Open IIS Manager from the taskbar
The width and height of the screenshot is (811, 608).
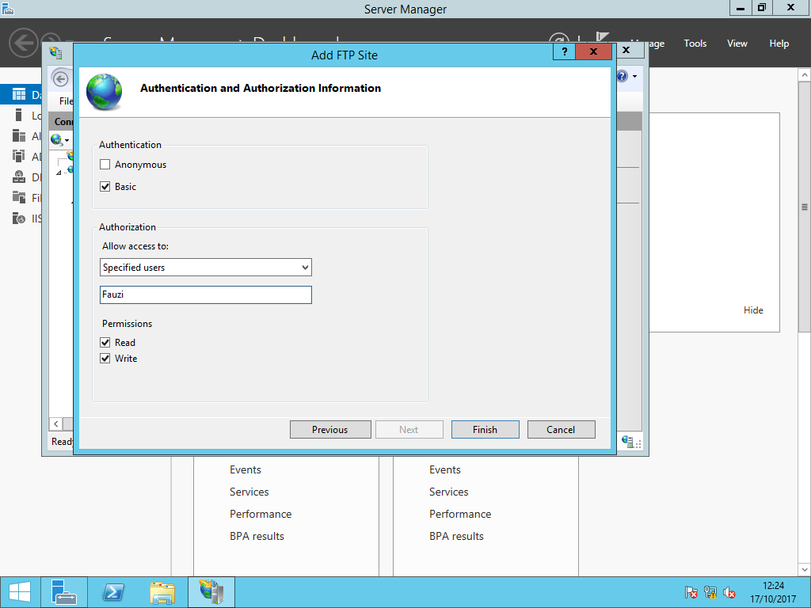[x=211, y=591]
